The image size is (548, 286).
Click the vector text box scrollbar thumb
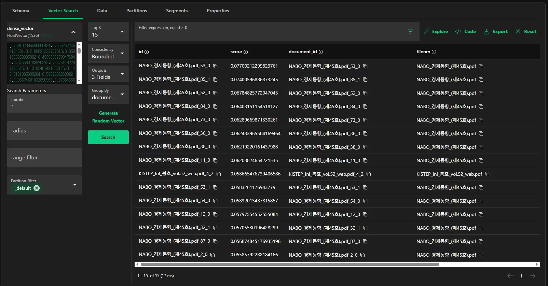click(79, 51)
